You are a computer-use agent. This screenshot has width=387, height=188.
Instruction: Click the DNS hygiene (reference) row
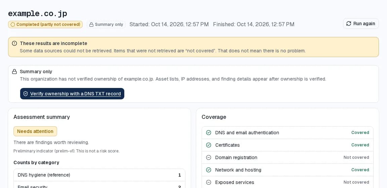[99, 175]
